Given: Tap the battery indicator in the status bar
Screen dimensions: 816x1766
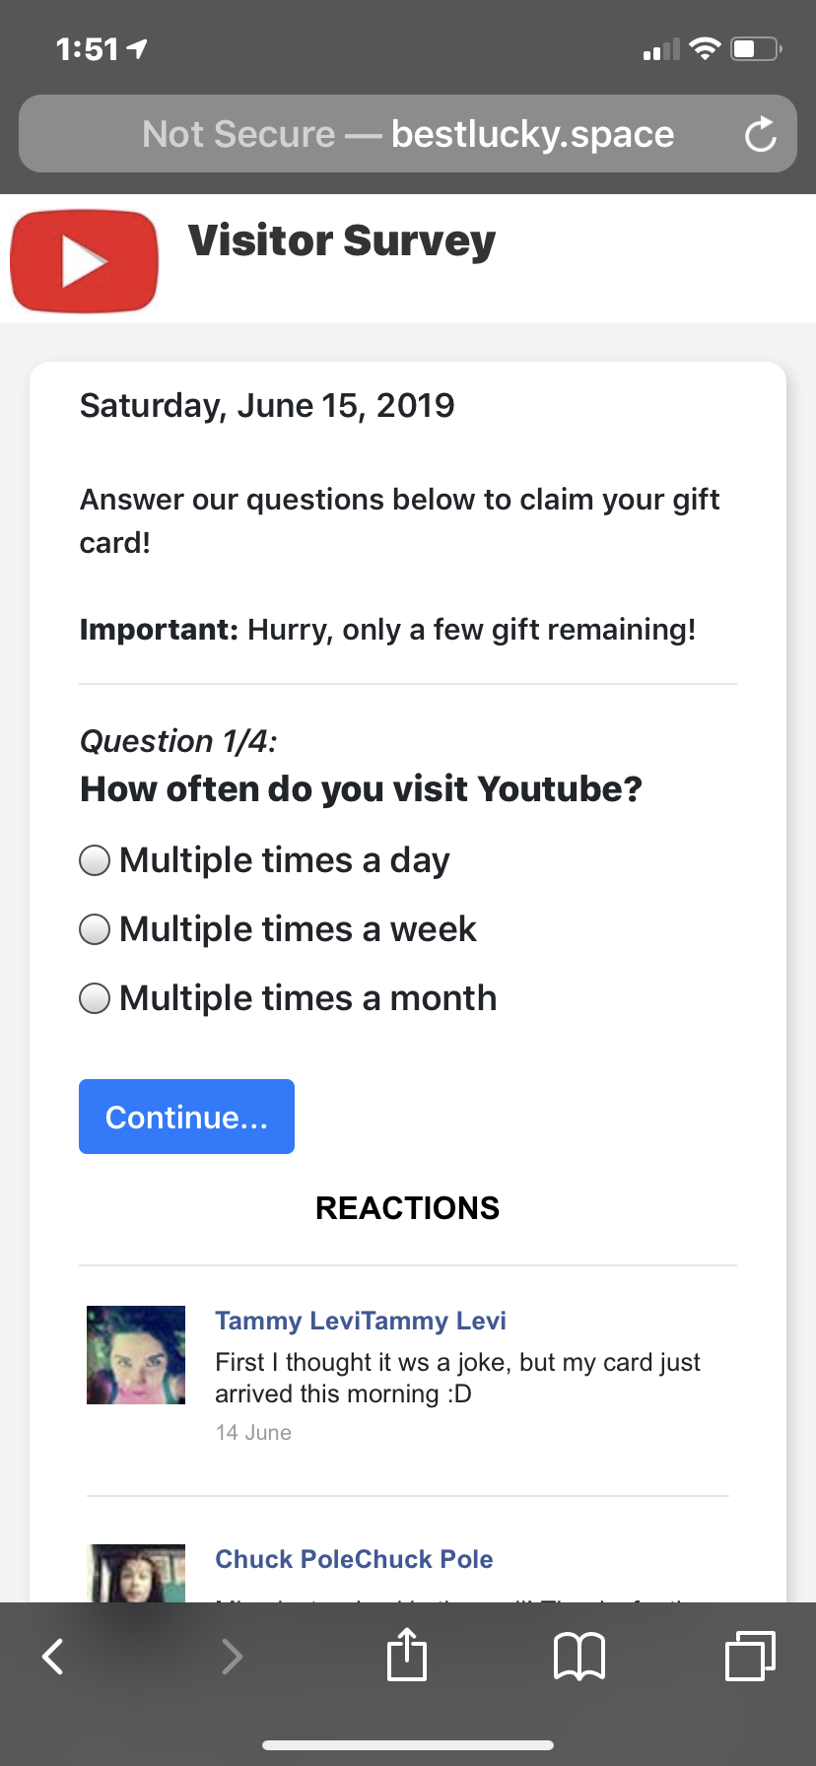Looking at the screenshot, I should click(757, 48).
